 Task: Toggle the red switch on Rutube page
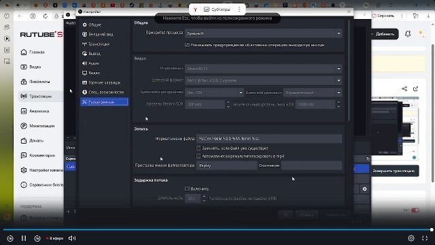pyautogui.click(x=415, y=210)
